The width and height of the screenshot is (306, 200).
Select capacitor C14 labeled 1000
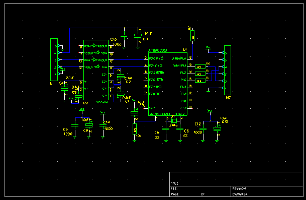point(103,125)
